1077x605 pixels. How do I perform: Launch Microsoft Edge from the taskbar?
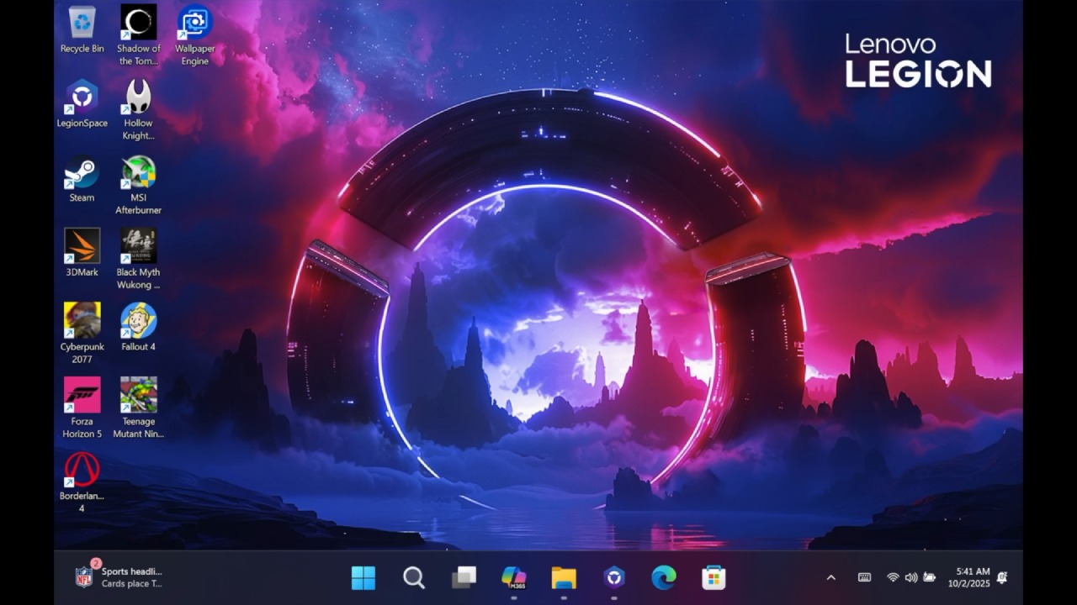click(664, 577)
